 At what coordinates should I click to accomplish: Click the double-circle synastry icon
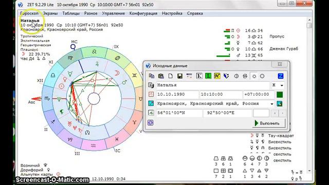[236, 76]
